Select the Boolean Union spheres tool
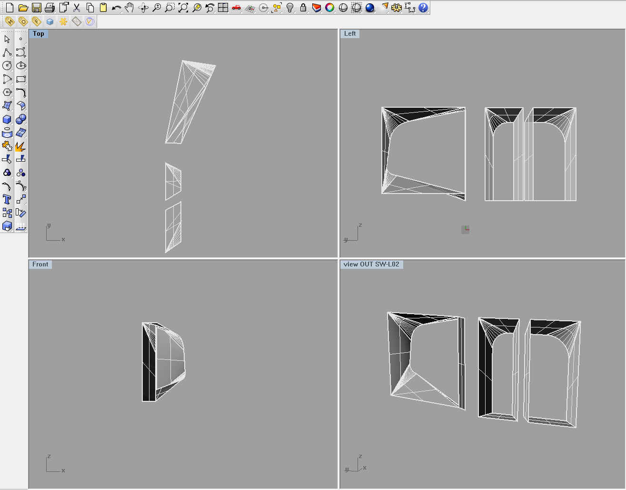626x490 pixels. tap(20, 119)
